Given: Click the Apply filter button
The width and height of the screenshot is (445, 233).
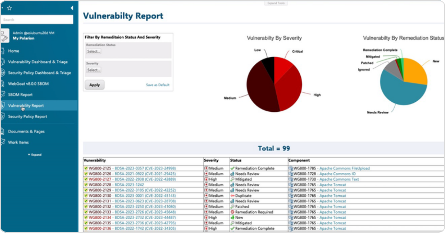Looking at the screenshot, I should [95, 85].
